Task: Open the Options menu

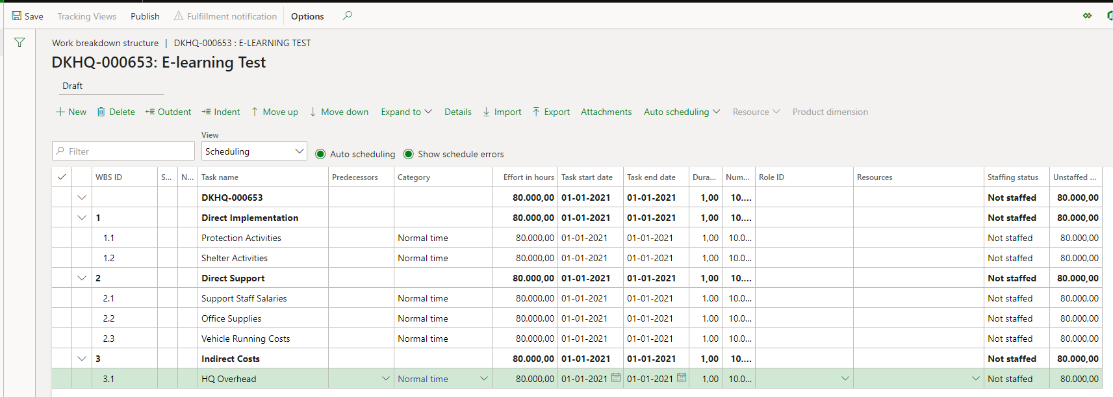Action: coord(307,16)
